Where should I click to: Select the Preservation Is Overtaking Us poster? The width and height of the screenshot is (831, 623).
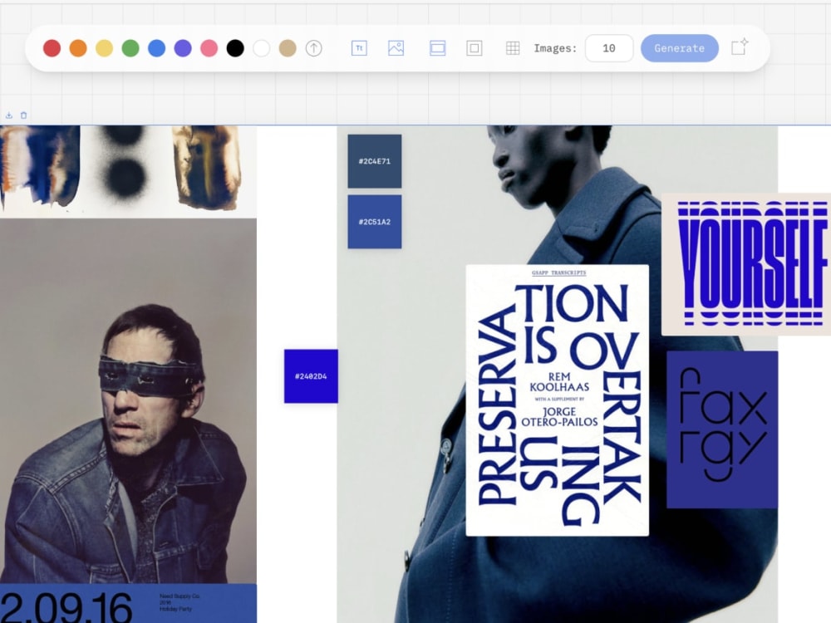[557, 400]
